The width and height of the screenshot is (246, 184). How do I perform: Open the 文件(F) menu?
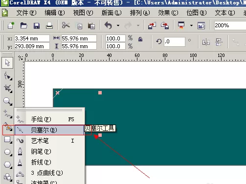click(x=26, y=13)
